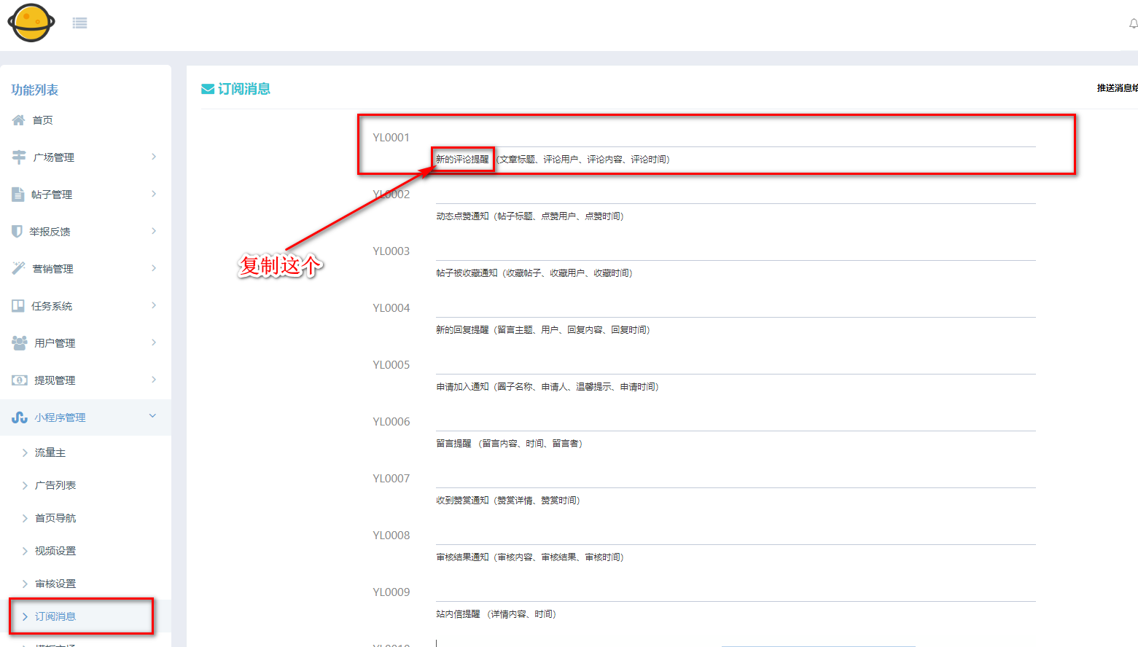Click the 帖子管理 document icon
This screenshot has height=647, width=1138.
click(18, 194)
